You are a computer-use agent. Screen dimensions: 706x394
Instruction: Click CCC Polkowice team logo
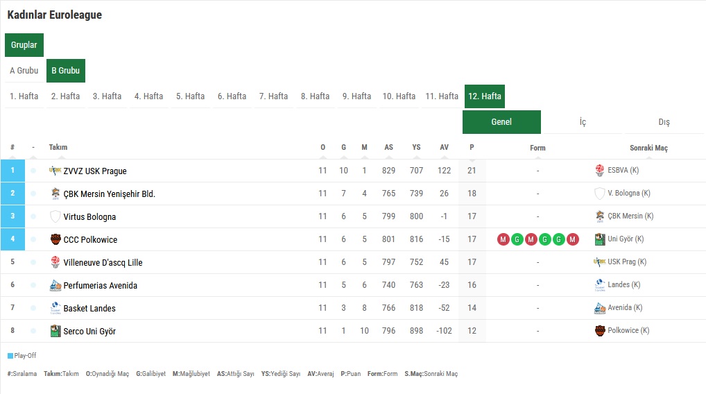pos(55,239)
